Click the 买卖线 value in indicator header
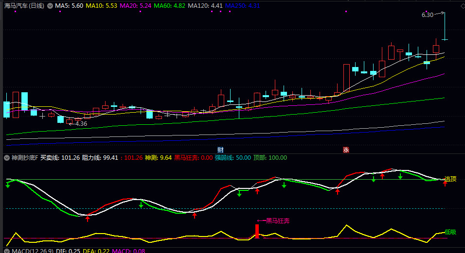Viewport: 465px width, 253px height. (x=60, y=158)
